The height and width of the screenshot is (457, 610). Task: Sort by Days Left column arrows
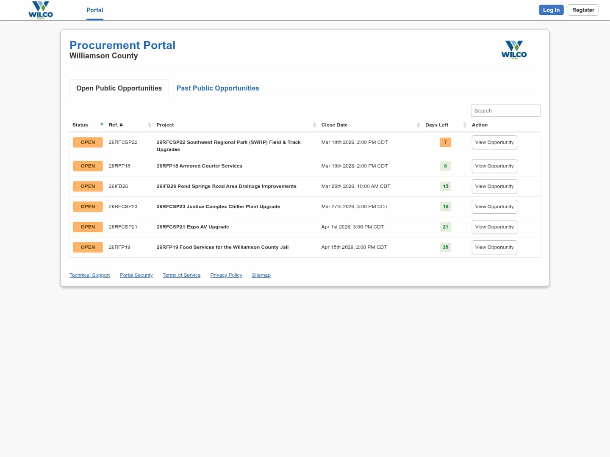tap(465, 125)
